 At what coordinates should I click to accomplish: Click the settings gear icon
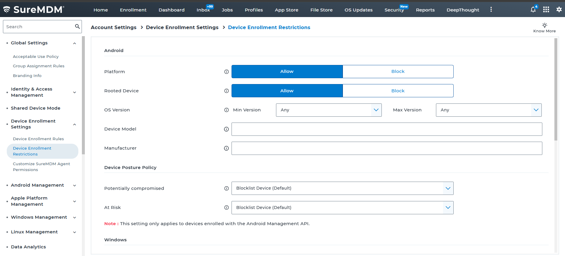559,10
